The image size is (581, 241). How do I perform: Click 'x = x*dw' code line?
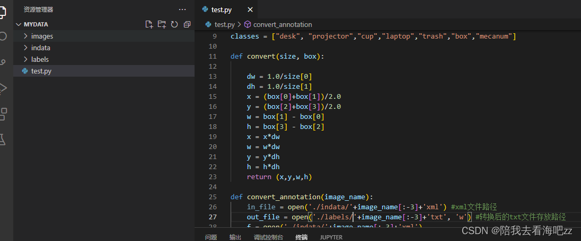(263, 137)
